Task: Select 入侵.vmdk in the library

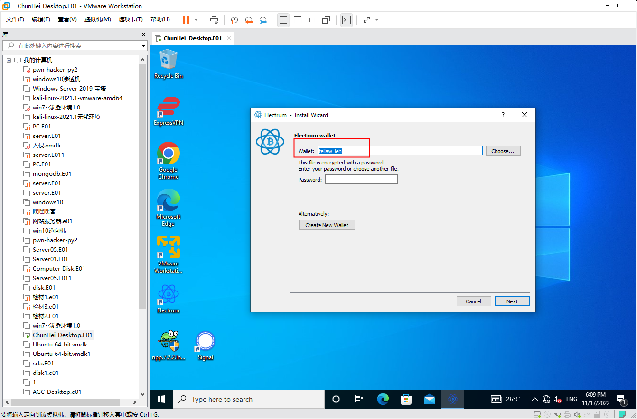Action: 47,146
